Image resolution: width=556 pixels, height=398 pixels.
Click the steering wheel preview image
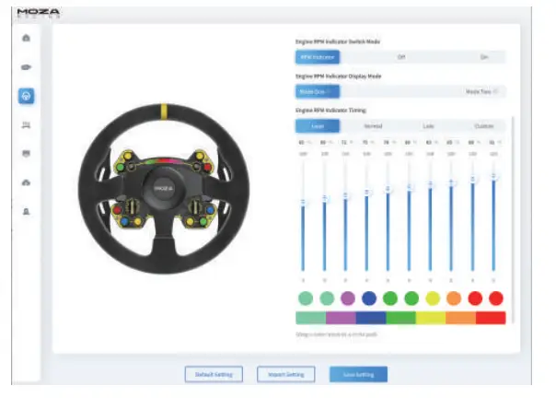click(164, 189)
